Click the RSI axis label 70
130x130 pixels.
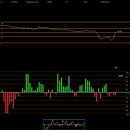pyautogui.click(x=2, y=30)
